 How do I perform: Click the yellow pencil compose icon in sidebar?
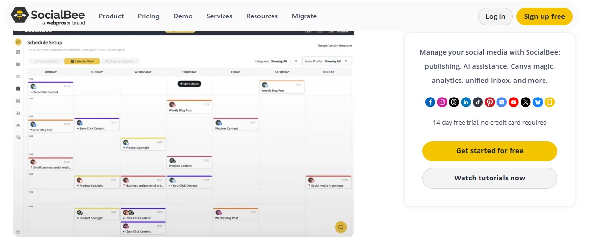pyautogui.click(x=18, y=42)
